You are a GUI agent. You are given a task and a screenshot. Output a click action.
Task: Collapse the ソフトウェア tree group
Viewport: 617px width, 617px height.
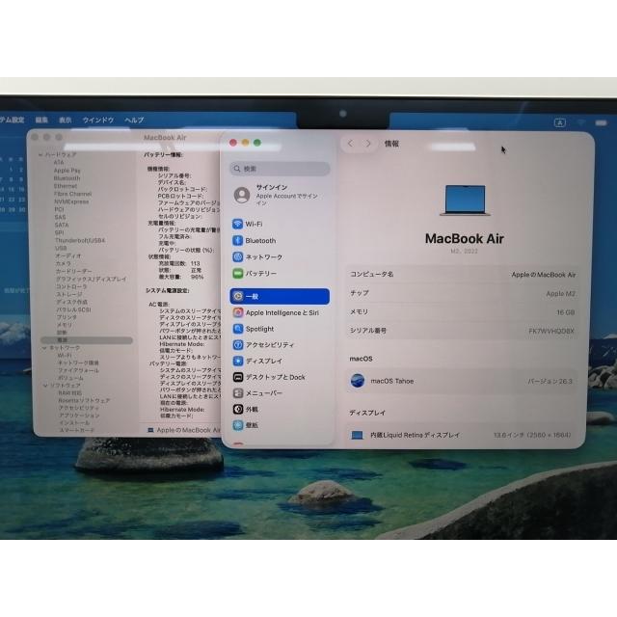click(45, 386)
